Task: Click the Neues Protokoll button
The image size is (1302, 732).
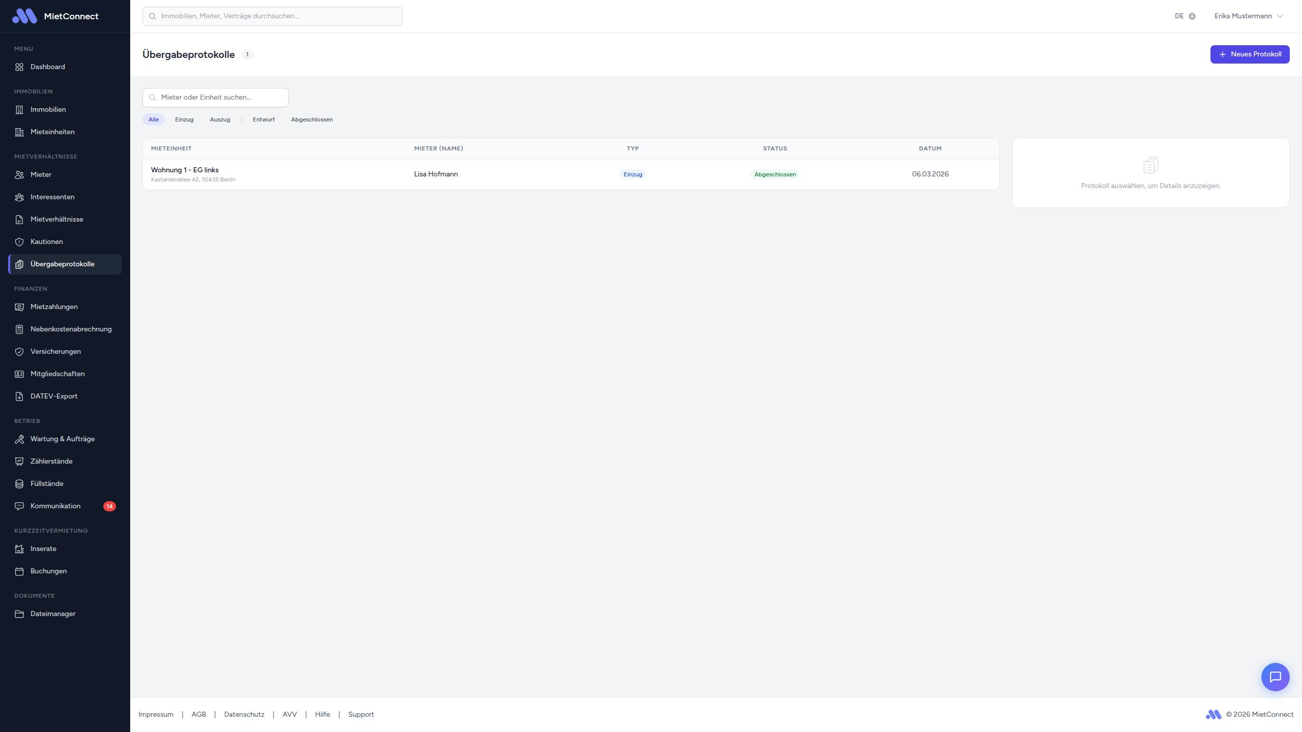Action: click(1249, 54)
